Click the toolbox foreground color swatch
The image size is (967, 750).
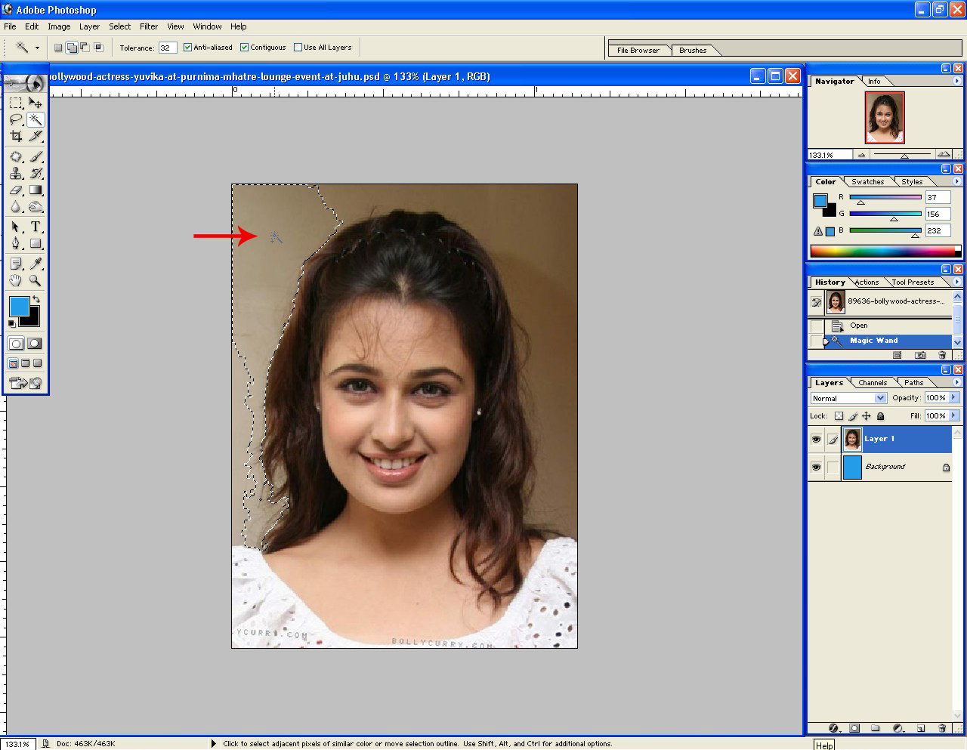click(19, 307)
